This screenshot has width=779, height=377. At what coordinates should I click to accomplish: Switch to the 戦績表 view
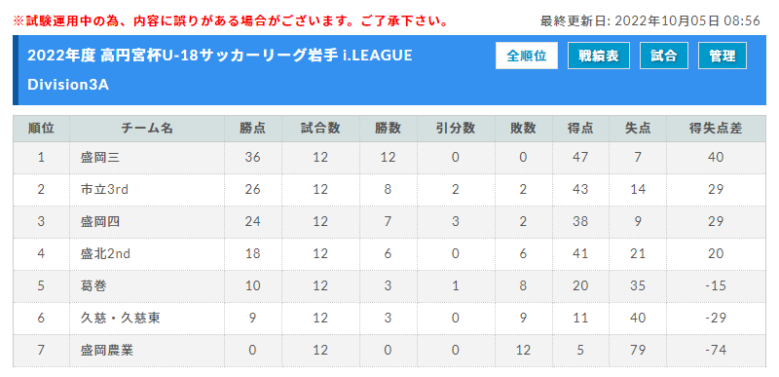[599, 56]
